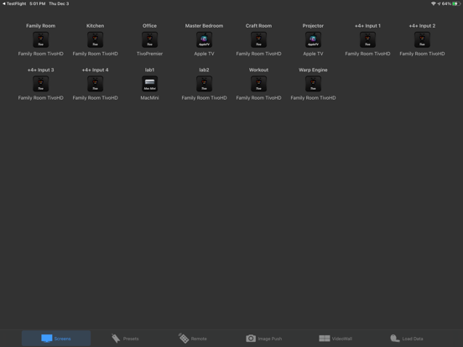
Task: Click 'Family Room TivoHD' under Warp Engine
Action: 313,98
